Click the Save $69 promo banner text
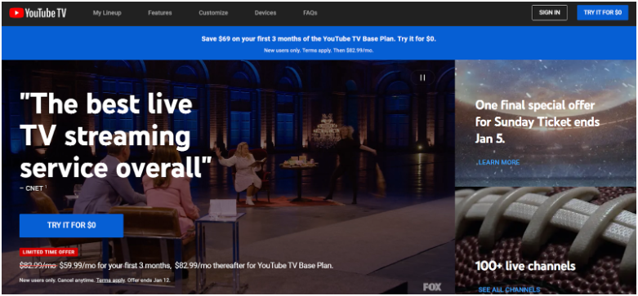 [x=319, y=39]
